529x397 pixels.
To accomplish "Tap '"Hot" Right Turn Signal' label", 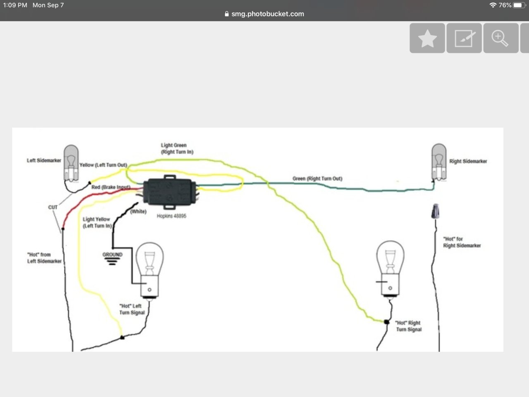I will [x=409, y=326].
